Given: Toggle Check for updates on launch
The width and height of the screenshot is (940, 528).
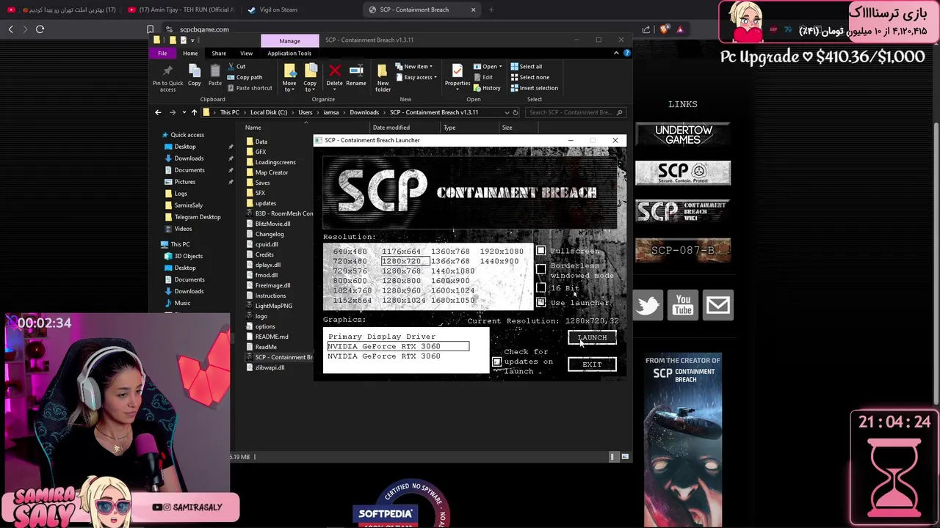Looking at the screenshot, I should pos(497,362).
